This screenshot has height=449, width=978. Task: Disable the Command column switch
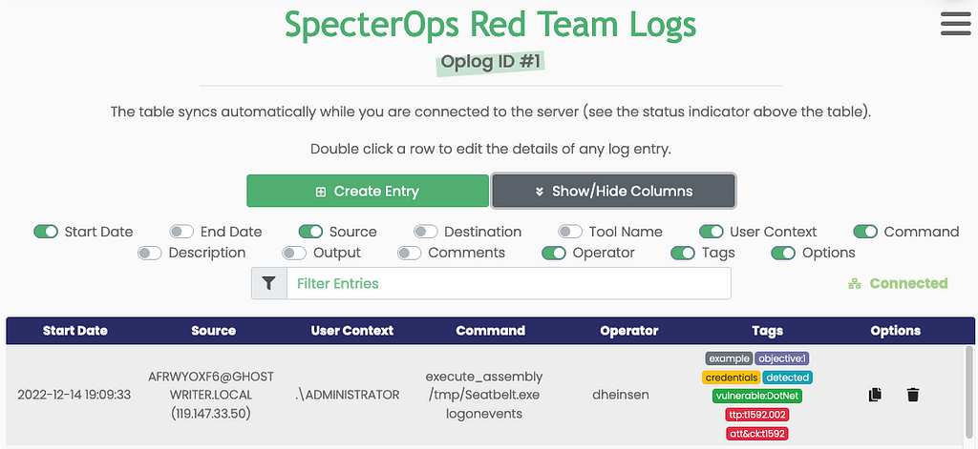point(865,232)
